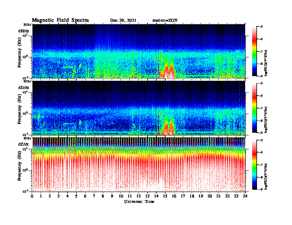Click hour 16 on the time axis
Image resolution: width=292 pixels, height=225 pixels.
tap(174, 196)
